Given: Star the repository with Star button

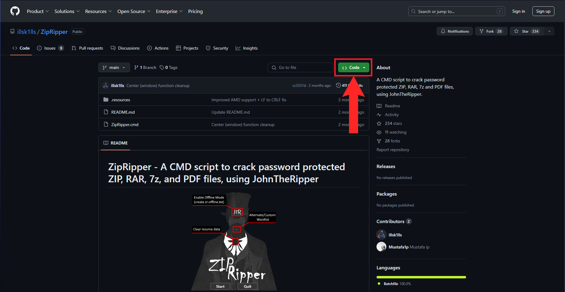Looking at the screenshot, I should (527, 31).
